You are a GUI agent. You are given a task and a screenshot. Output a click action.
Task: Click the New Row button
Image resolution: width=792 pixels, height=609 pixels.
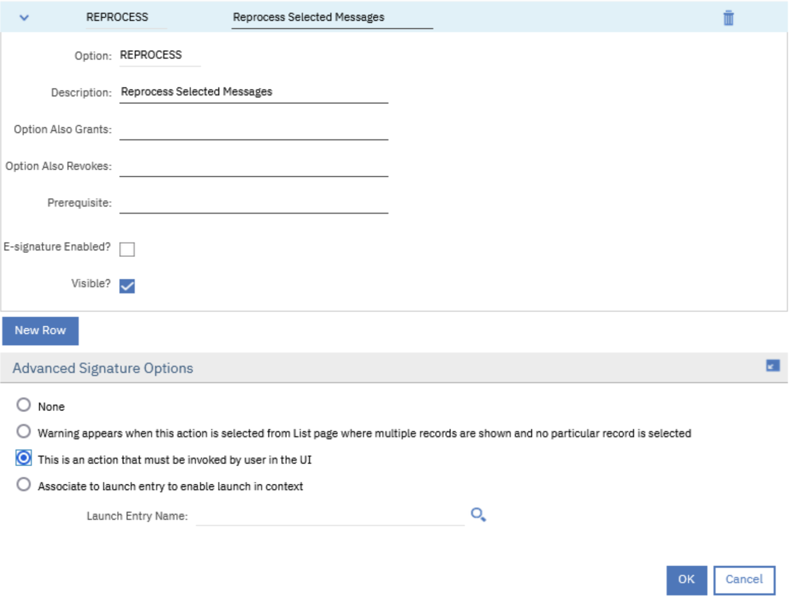[x=41, y=331]
